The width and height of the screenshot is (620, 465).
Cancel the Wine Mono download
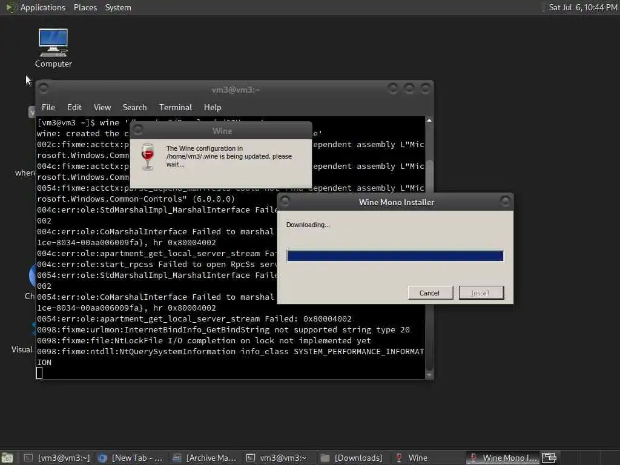(430, 293)
